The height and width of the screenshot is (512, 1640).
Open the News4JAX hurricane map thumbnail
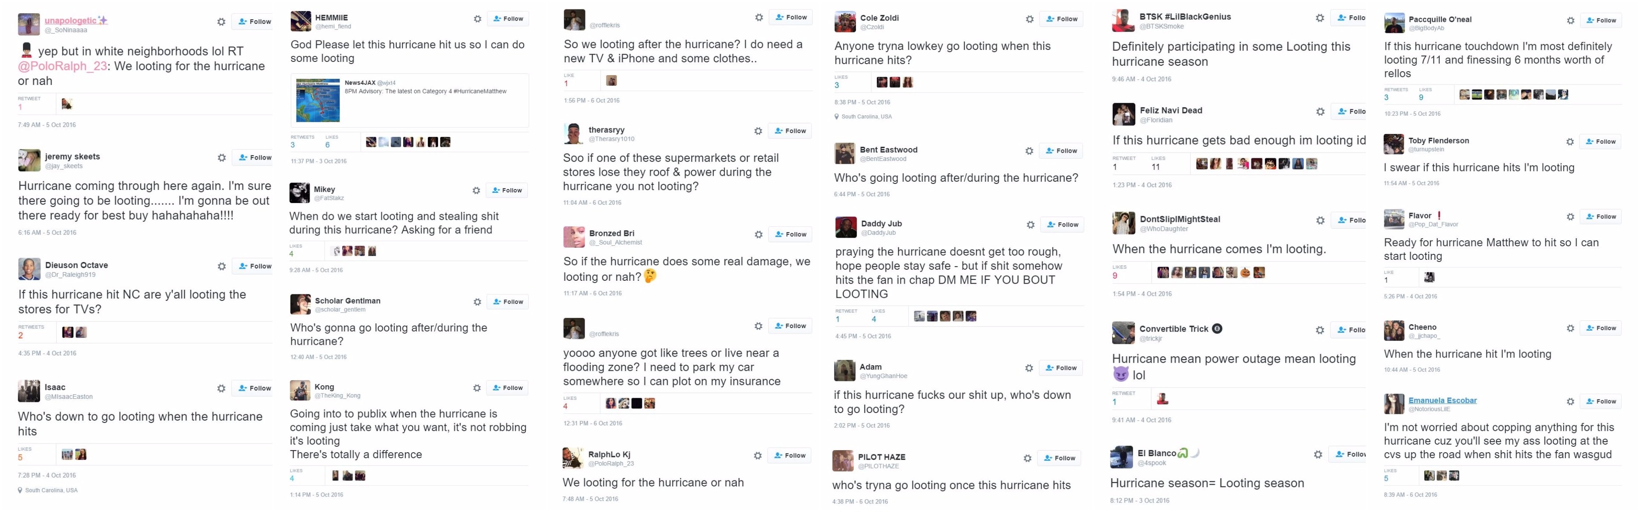tap(318, 101)
